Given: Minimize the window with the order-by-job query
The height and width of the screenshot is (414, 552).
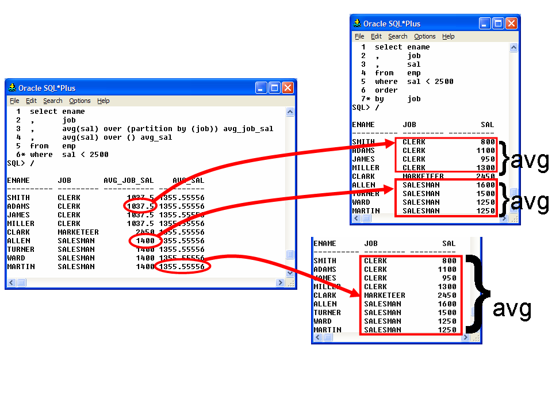Looking at the screenshot, I should tap(485, 24).
